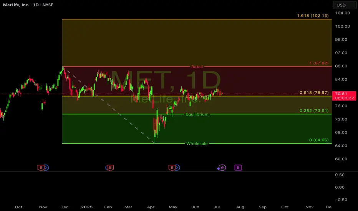Click the 104.00 price axis label
358x211 pixels.
[343, 13]
